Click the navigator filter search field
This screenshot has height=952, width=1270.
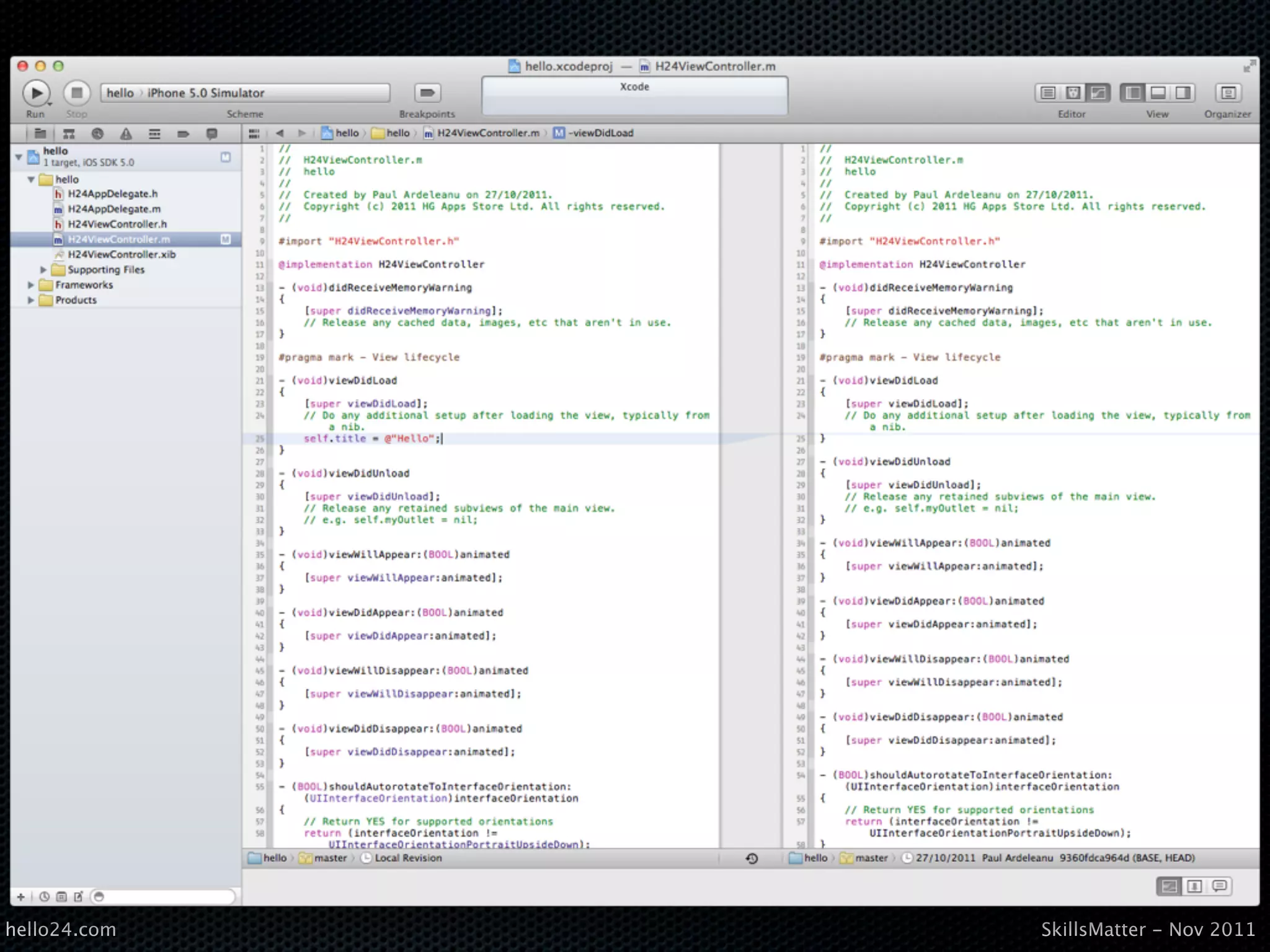coord(164,897)
